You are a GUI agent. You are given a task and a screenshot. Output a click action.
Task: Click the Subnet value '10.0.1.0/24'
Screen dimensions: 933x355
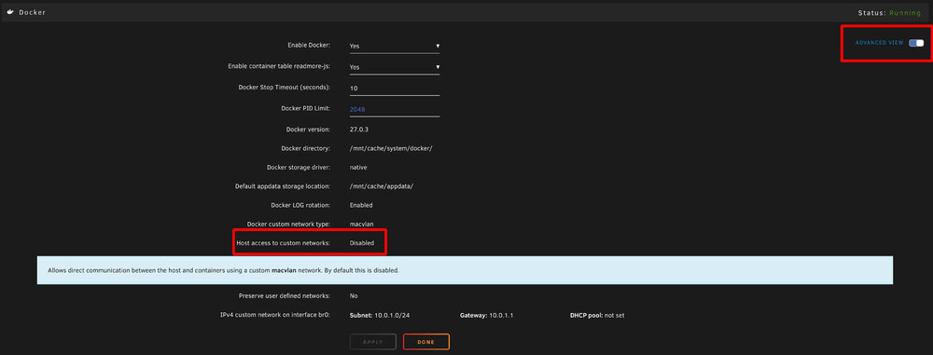point(392,315)
